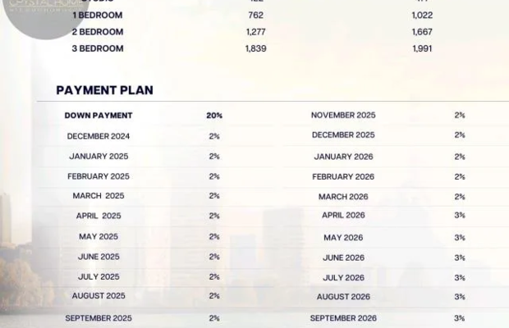Click the 3% value for APRIL 2026
The image size is (509, 328).
coord(460,215)
